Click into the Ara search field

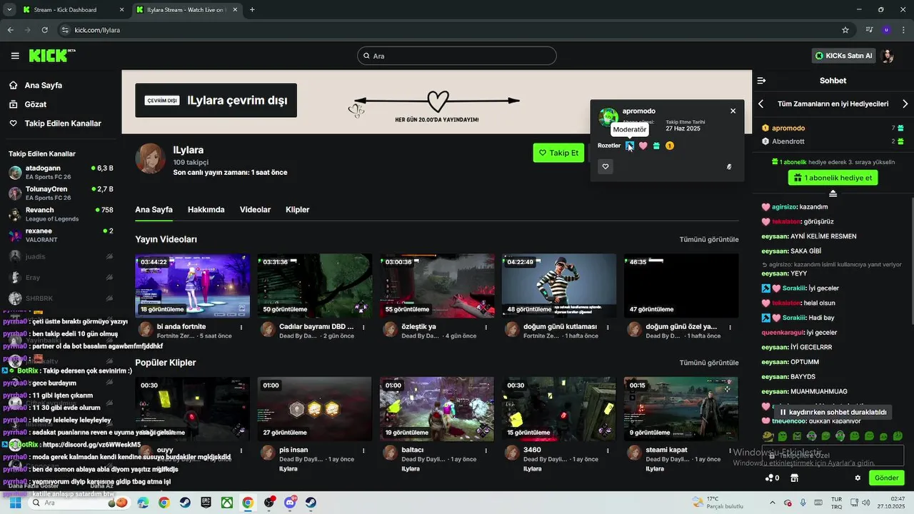[x=457, y=56]
